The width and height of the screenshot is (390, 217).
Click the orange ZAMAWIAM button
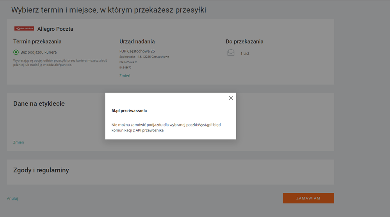tap(308, 198)
